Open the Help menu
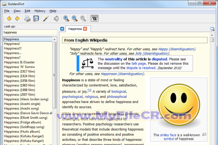Viewport: 218px width, 145px height. click(53, 11)
